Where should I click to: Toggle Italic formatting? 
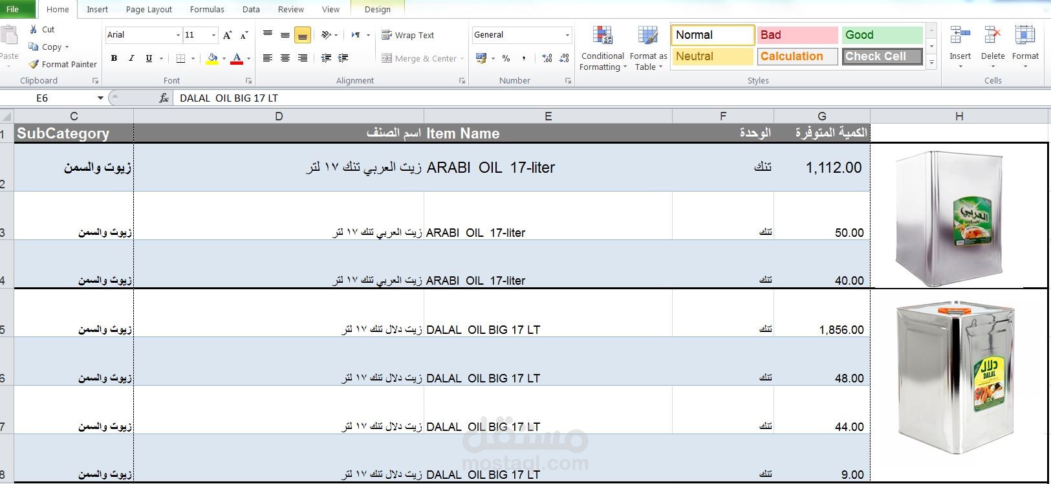(x=131, y=58)
